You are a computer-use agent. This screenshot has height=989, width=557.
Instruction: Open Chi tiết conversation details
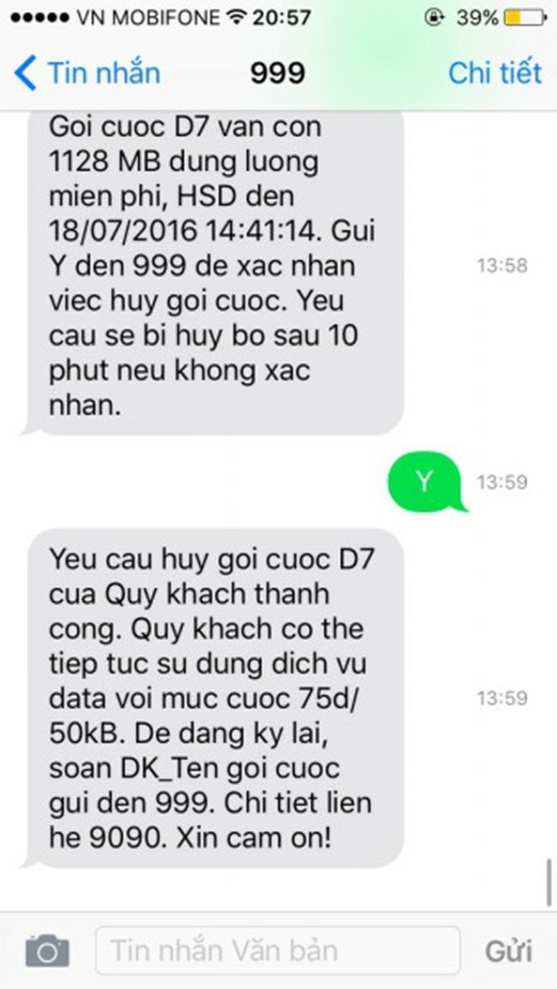coord(495,73)
